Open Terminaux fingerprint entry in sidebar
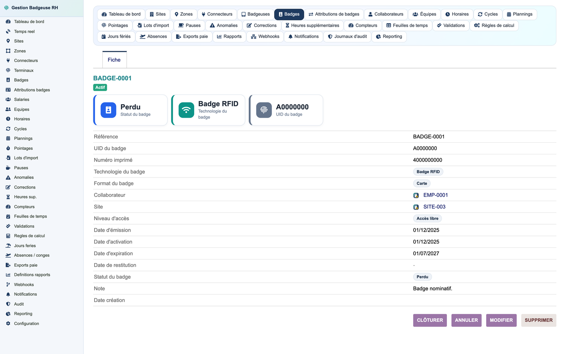Viewport: 567px width, 354px height. (24, 71)
